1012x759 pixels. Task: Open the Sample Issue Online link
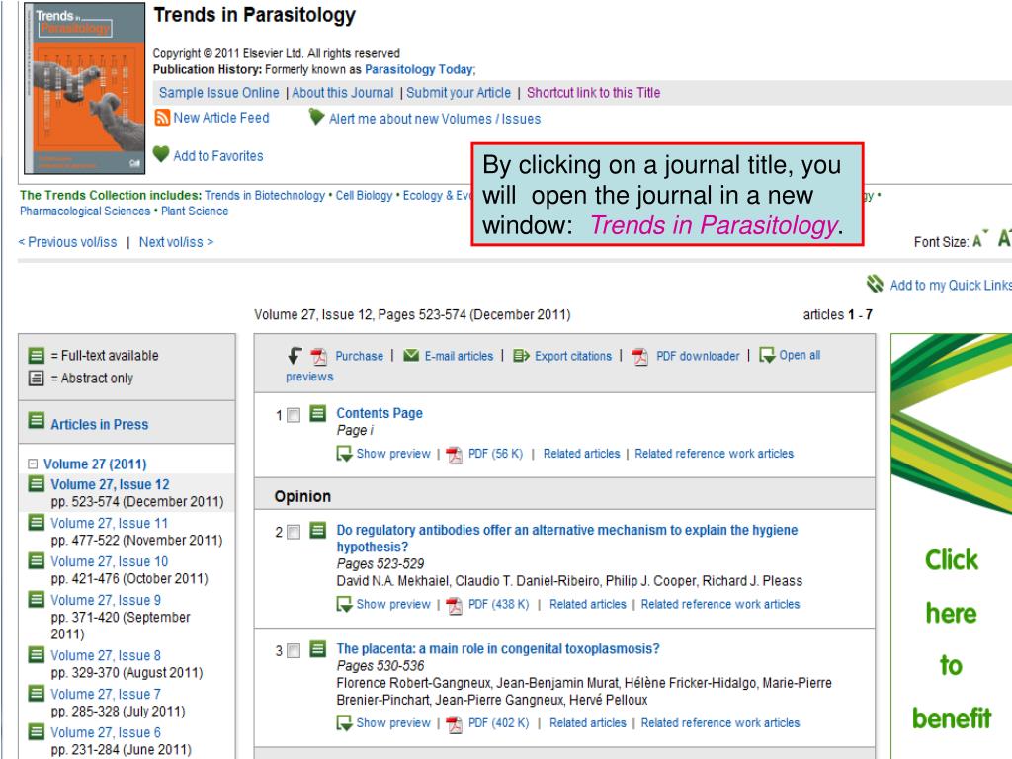click(x=218, y=92)
